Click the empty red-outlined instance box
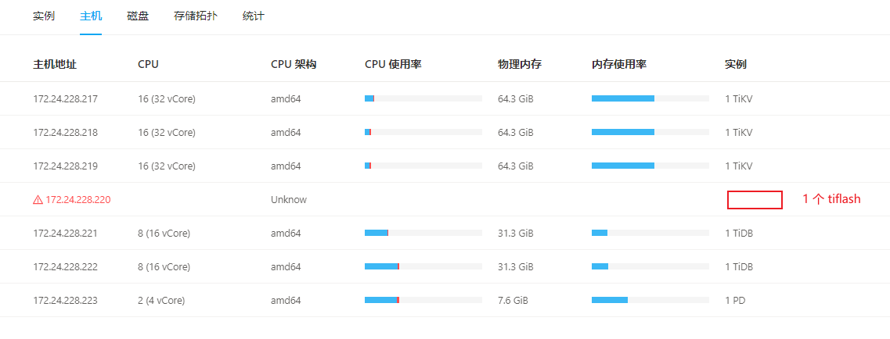Image resolution: width=890 pixels, height=339 pixels. (x=755, y=200)
